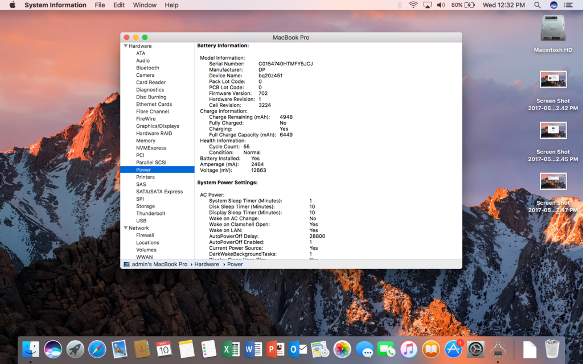This screenshot has height=364, width=583.
Task: Click the Siri icon in menu bar
Action: coord(553,5)
